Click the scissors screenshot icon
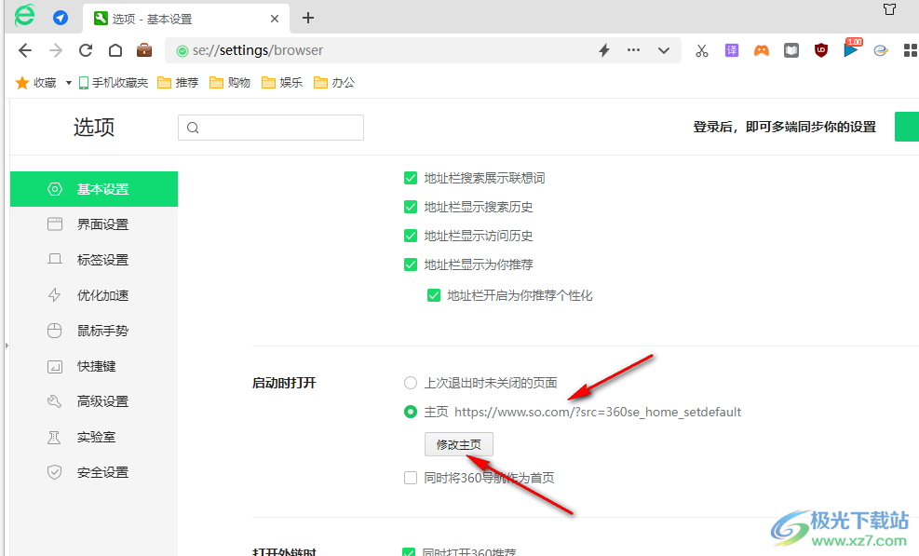 tap(701, 50)
